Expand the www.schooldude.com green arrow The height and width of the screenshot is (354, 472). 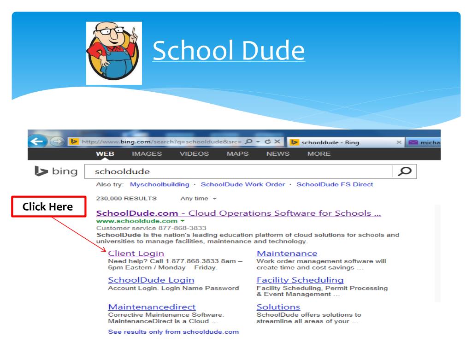183,221
